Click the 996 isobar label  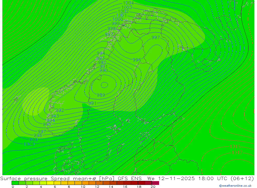pyautogui.click(x=137, y=60)
